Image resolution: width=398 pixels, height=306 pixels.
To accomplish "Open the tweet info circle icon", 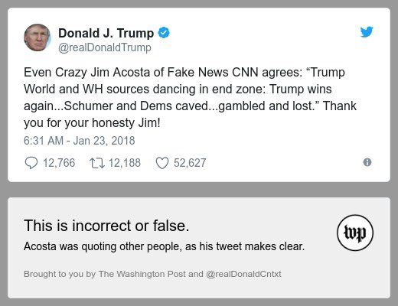I will 367,162.
